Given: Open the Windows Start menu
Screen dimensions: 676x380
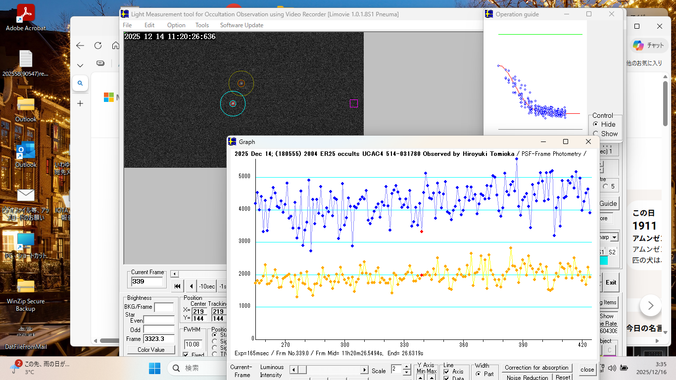Looking at the screenshot, I should 154,368.
